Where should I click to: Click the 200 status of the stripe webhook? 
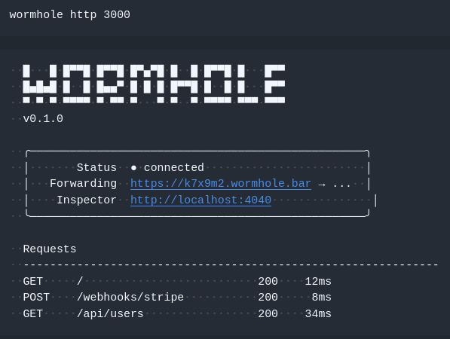click(x=268, y=298)
